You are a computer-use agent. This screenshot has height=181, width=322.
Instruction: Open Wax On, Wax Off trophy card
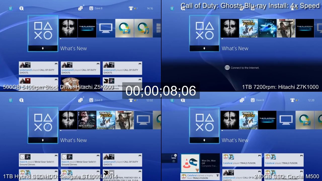pos(200,163)
